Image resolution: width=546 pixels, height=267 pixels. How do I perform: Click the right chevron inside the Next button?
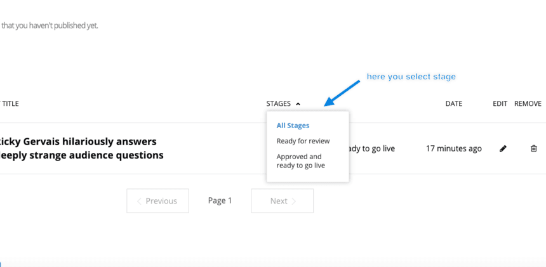tap(294, 201)
